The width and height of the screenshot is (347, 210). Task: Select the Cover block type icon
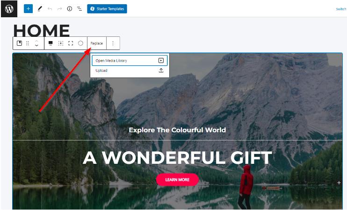coord(20,43)
